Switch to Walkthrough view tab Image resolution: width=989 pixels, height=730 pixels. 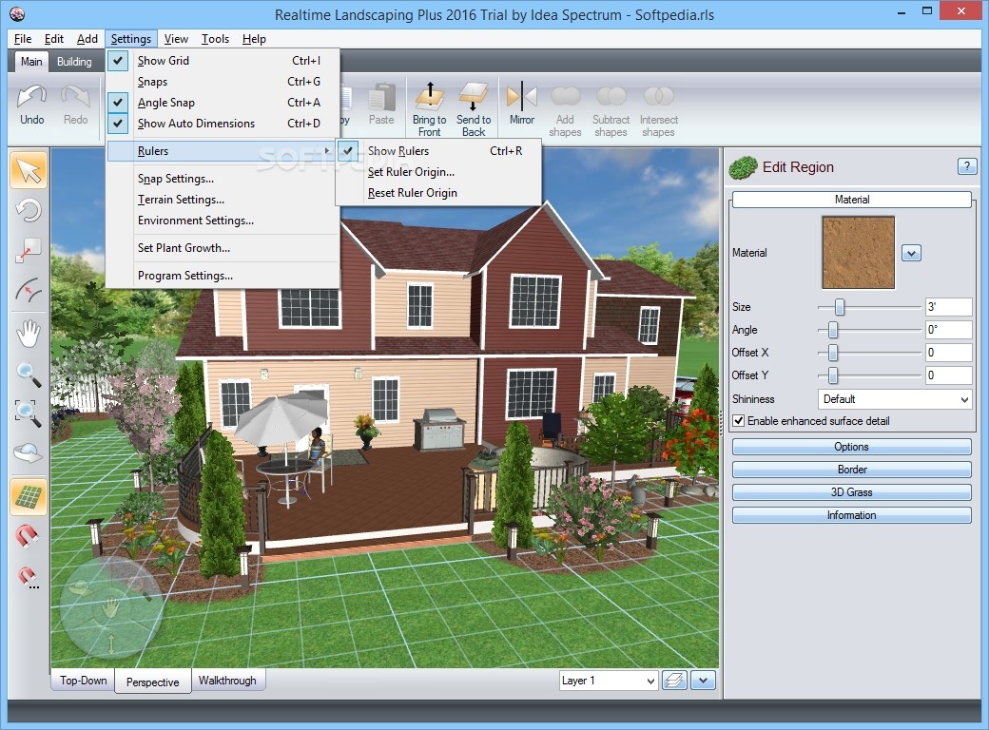[227, 681]
